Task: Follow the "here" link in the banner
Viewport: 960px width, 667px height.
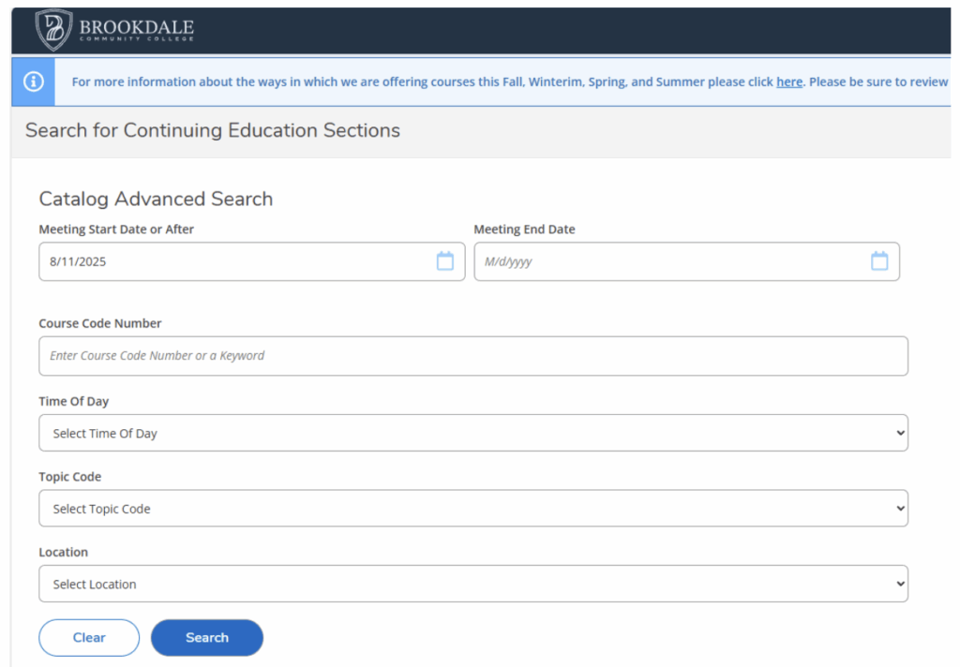Action: coord(789,82)
